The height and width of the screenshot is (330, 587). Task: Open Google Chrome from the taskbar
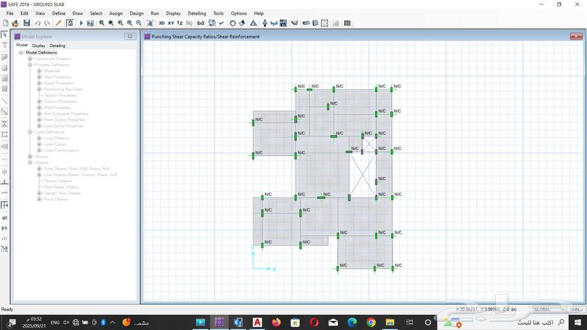(370, 322)
